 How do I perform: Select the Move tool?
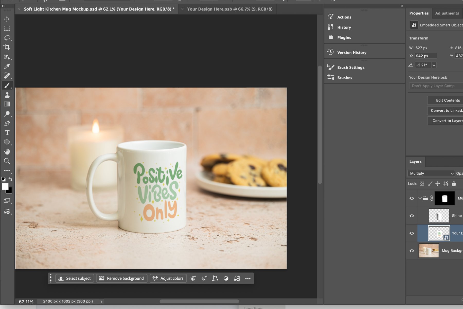click(7, 19)
